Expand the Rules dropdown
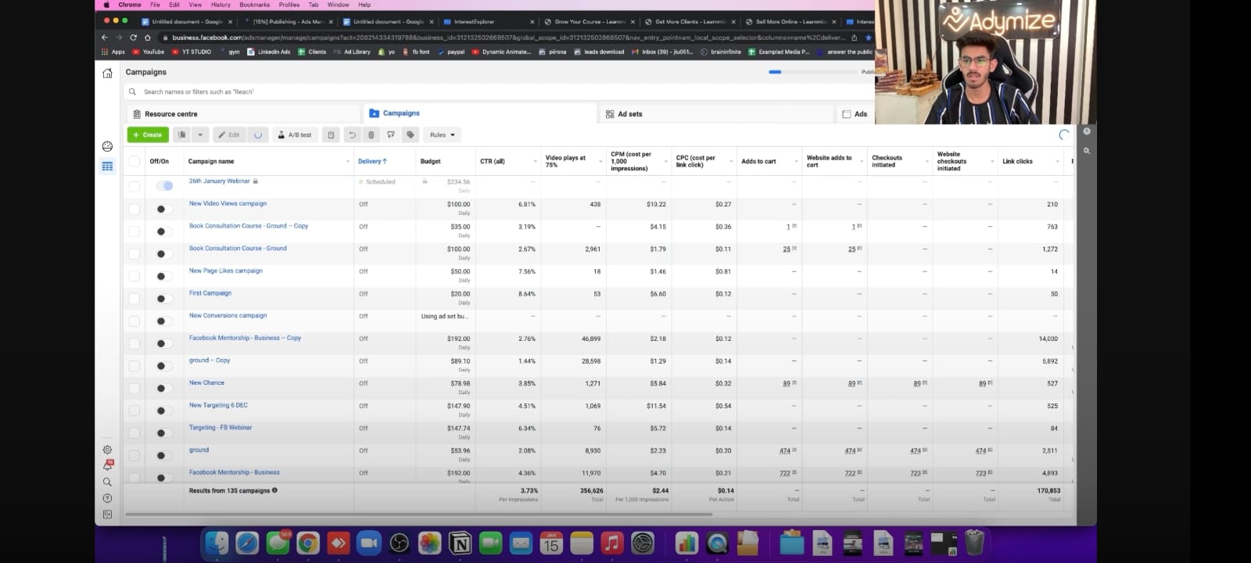Viewport: 1251px width, 563px height. [x=442, y=134]
